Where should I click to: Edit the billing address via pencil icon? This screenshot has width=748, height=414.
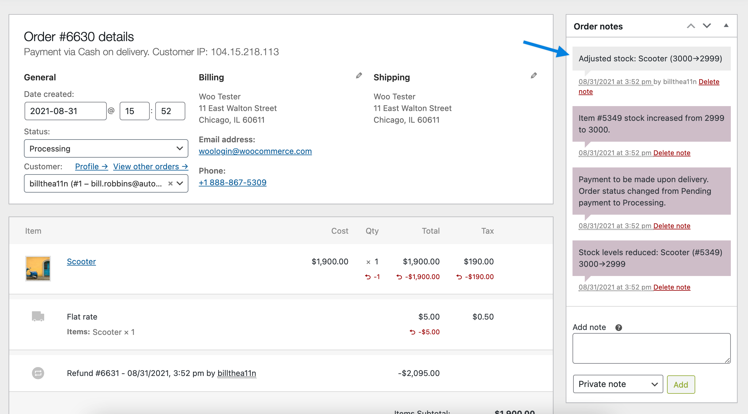click(x=358, y=76)
